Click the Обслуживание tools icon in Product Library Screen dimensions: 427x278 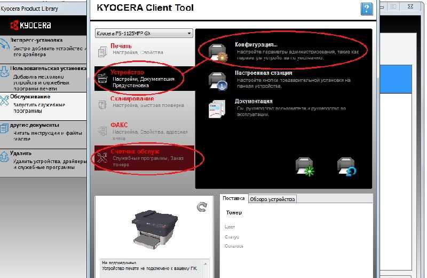4,101
